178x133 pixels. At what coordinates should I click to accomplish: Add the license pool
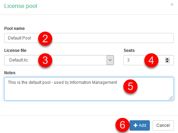(140, 125)
